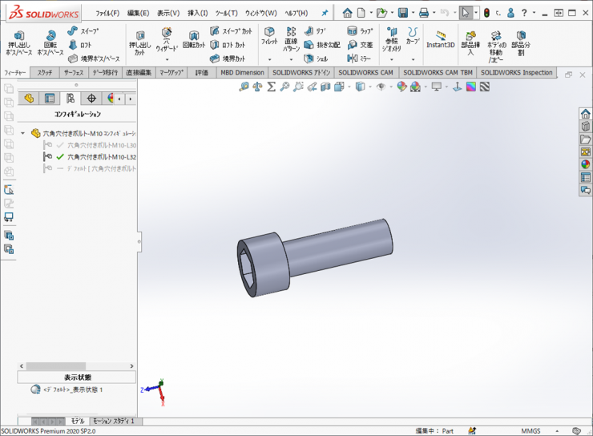Switch to the モーション スタディ 1 tab
This screenshot has width=593, height=436.
[113, 421]
